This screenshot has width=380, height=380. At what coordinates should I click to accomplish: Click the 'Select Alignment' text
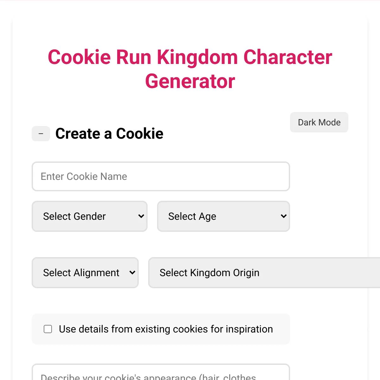(x=81, y=273)
